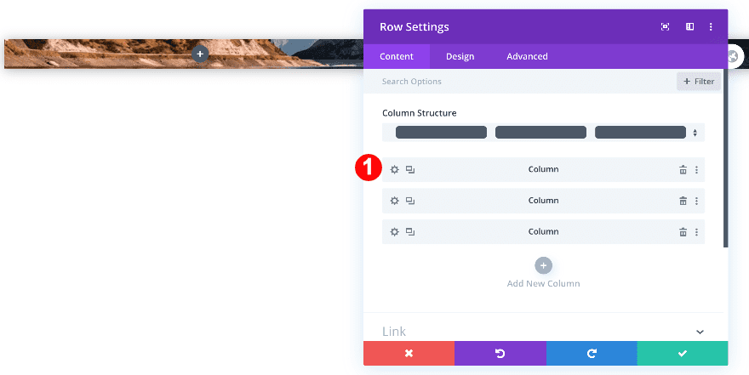Click the Add New Column plus button

[544, 265]
